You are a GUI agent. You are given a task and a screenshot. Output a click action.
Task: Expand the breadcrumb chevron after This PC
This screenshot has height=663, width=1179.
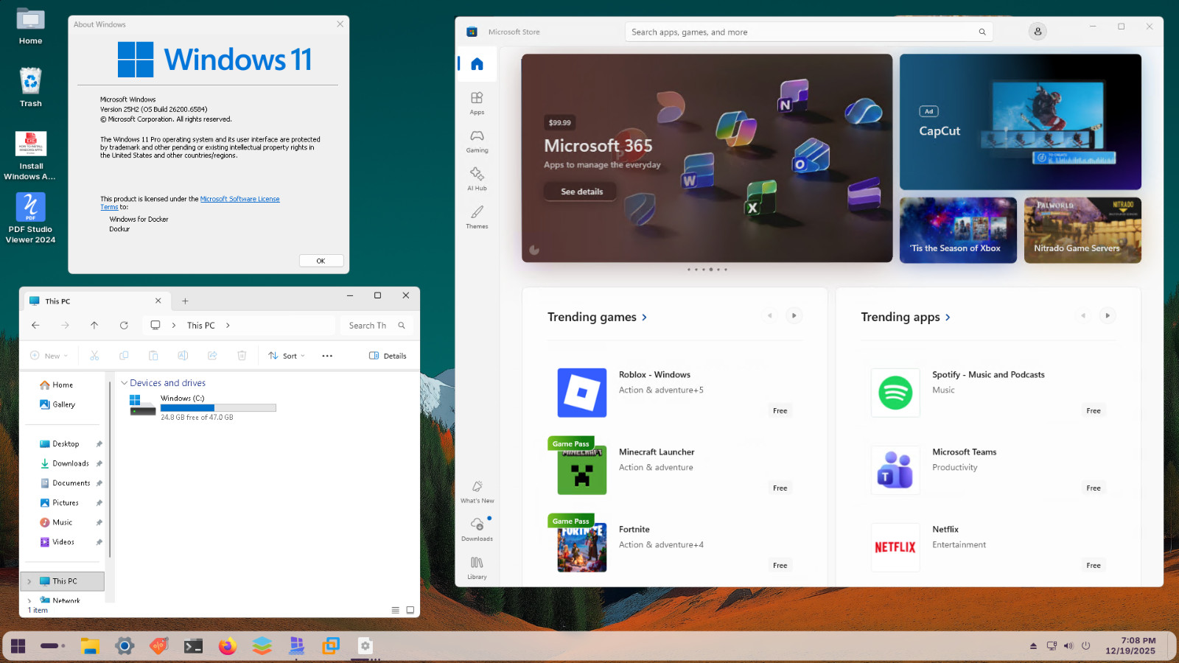click(x=228, y=325)
